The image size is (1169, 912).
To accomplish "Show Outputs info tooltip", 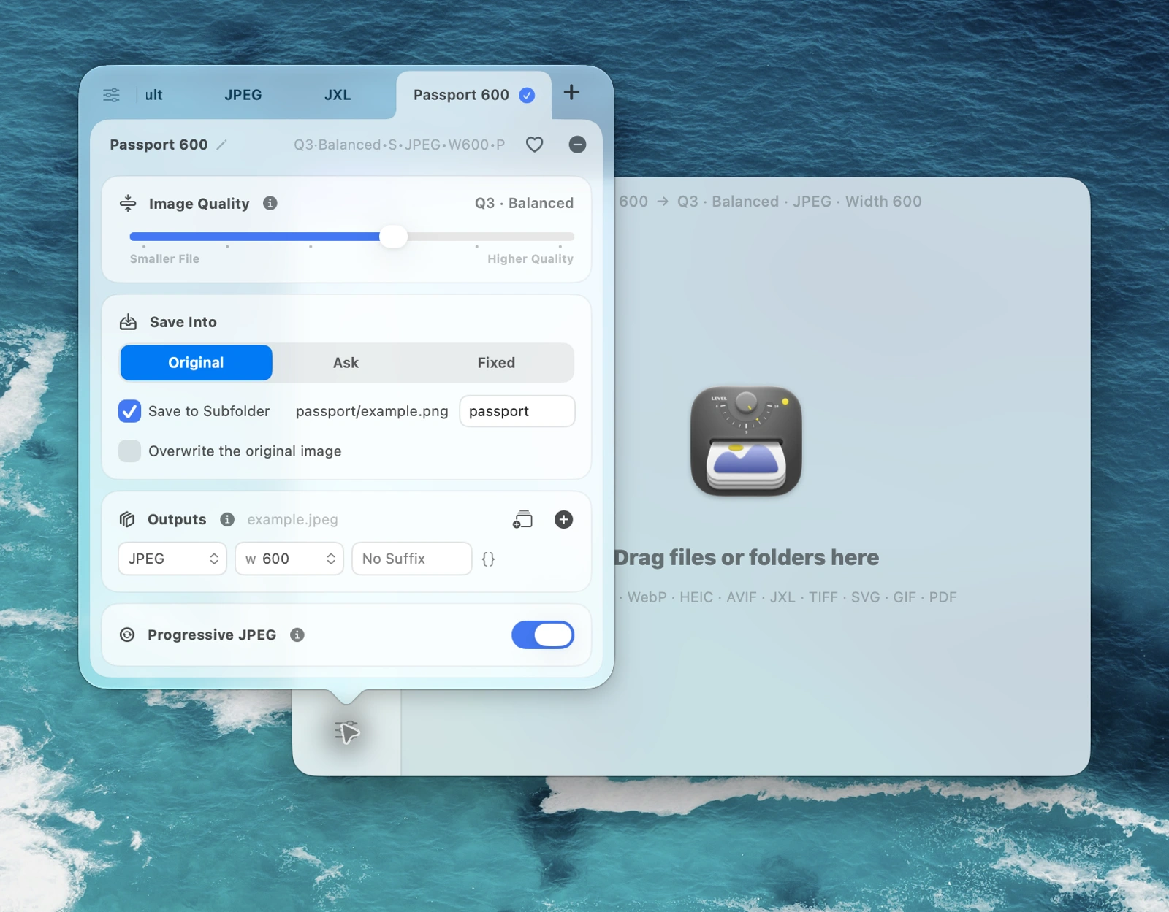I will point(227,519).
